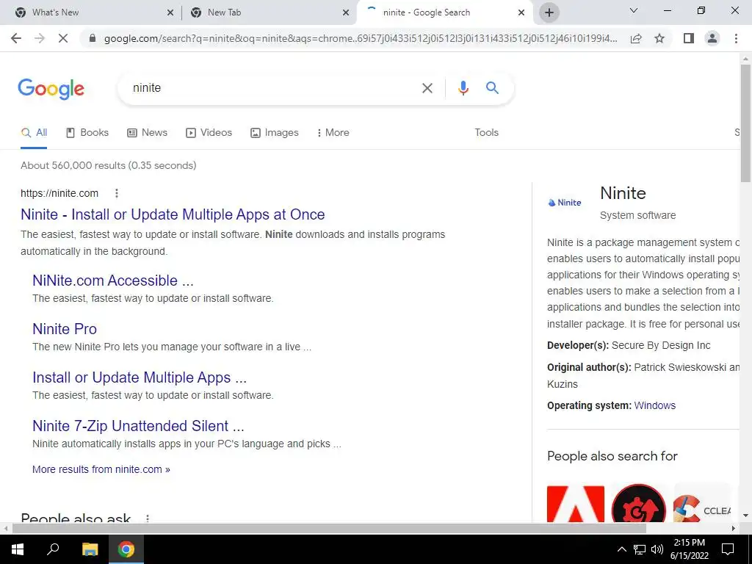Open the People also ask options menu
Viewport: 752px width, 564px height.
148,518
